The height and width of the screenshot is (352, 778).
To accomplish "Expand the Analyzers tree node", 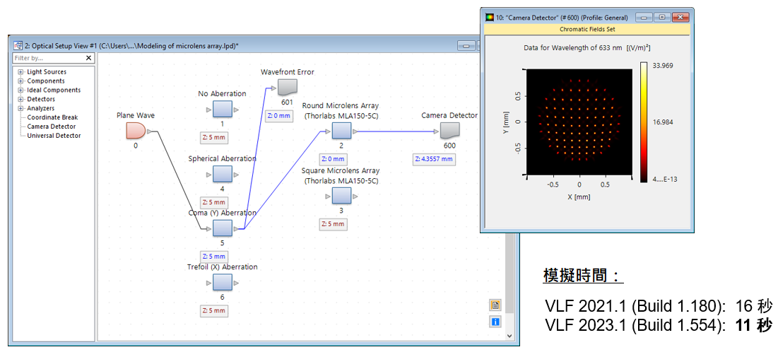I will coord(20,108).
